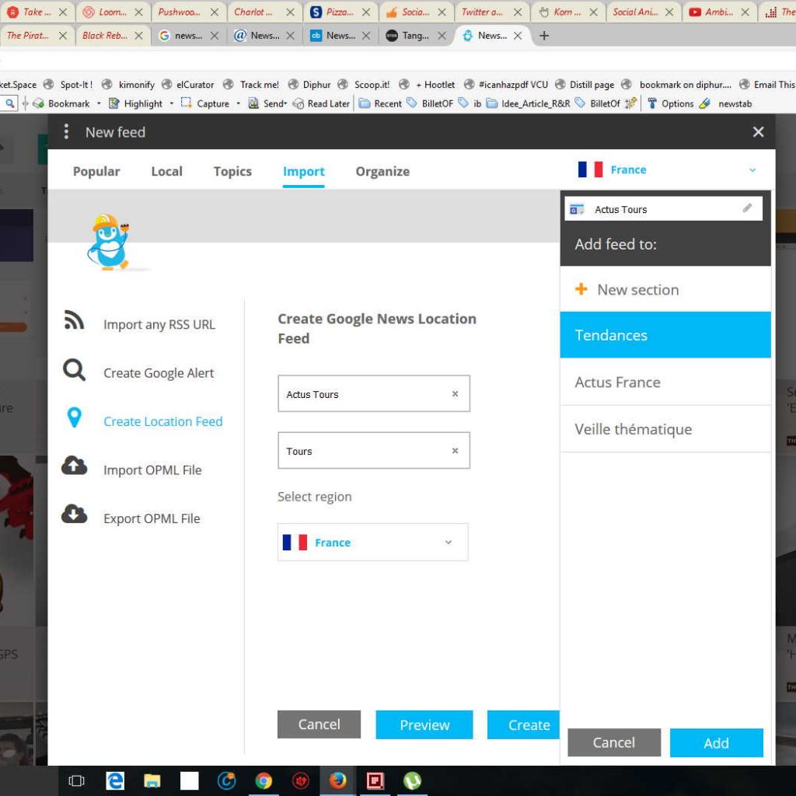Open Create Google Alert option
This screenshot has height=796, width=796.
159,373
